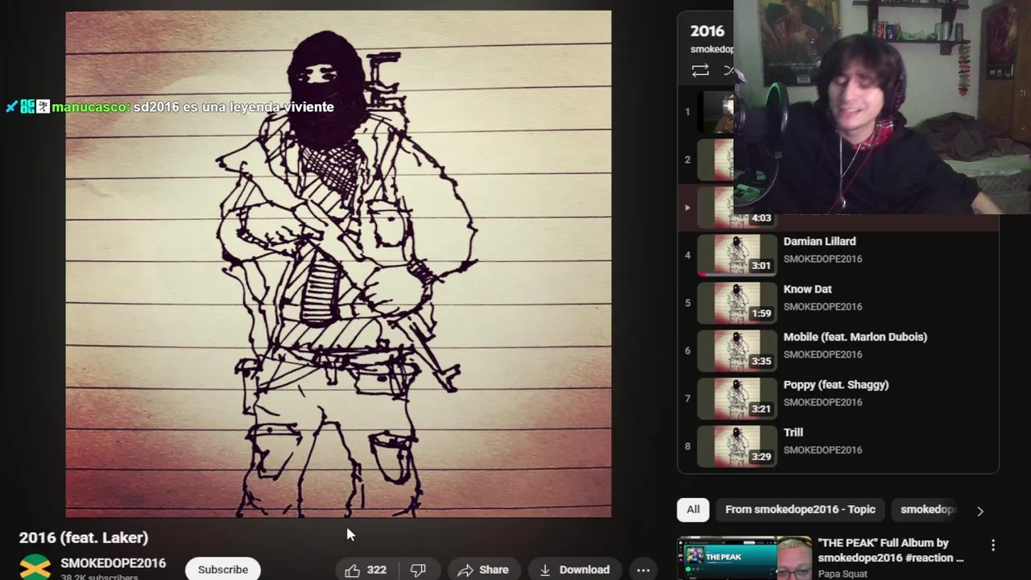The image size is (1031, 580).
Task: Click the main video artwork
Action: [338, 263]
